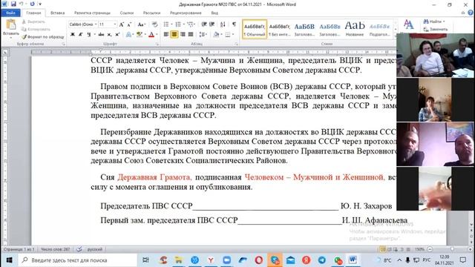Click Формат по образцу format painter
Screen dimensions: 475x267
pyautogui.click(x=43, y=37)
